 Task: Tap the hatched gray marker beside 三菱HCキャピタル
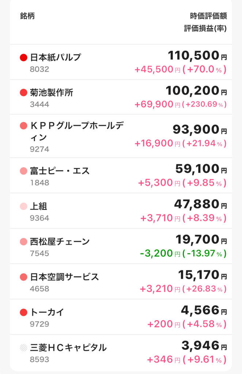click(x=23, y=348)
